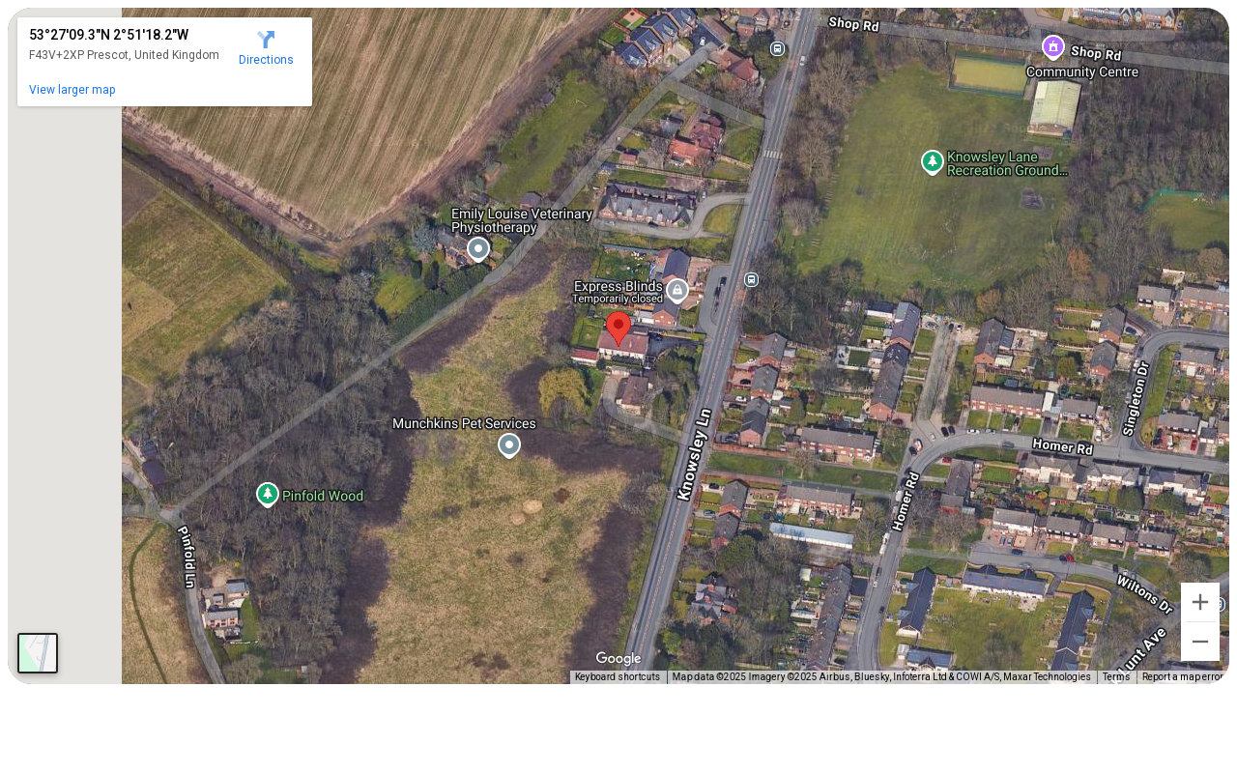Click the bus stop icon near Shop Rd

pyautogui.click(x=778, y=48)
